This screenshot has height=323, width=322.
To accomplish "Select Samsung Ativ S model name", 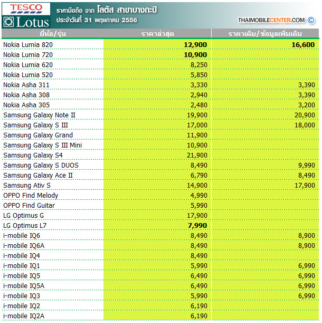I will tap(27, 186).
